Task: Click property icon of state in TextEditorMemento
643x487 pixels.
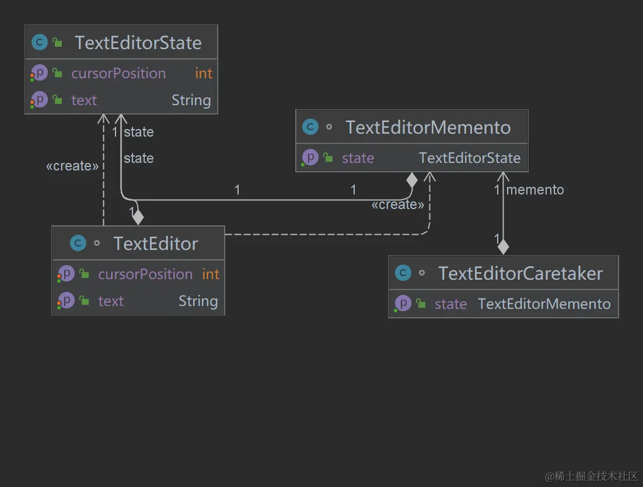Action: (310, 158)
